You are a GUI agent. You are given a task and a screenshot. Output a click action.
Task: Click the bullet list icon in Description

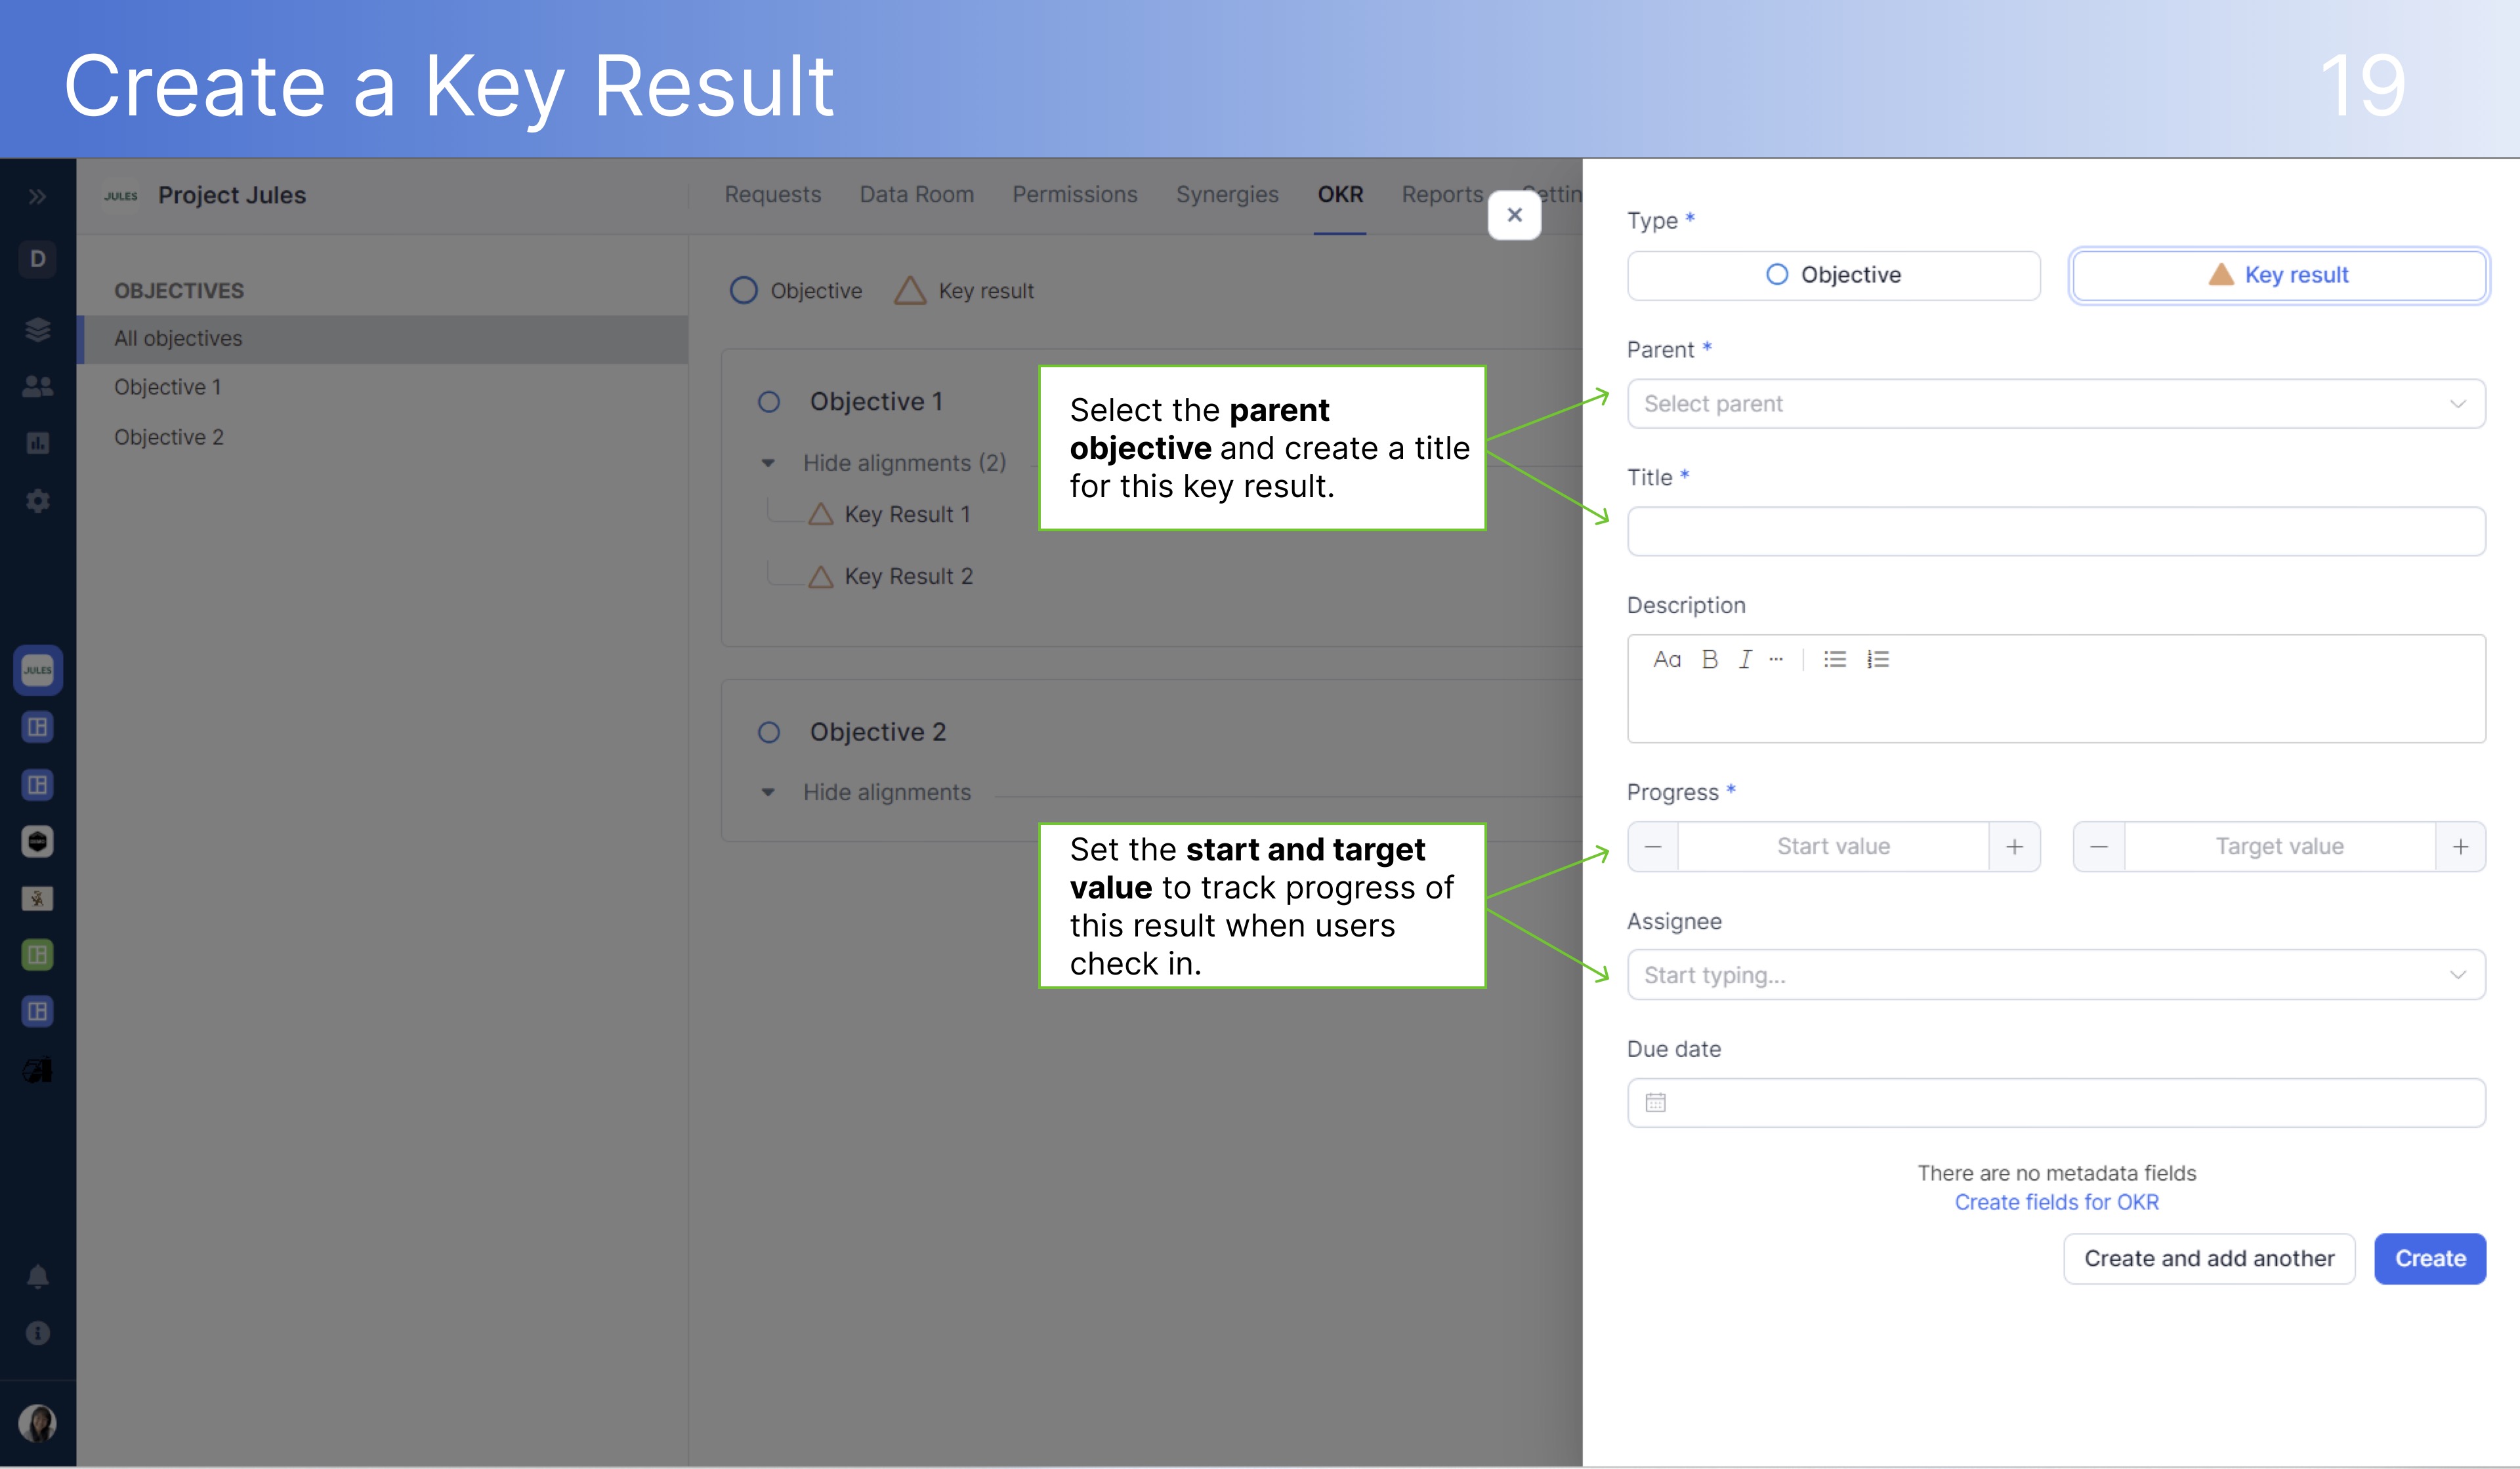click(1834, 659)
